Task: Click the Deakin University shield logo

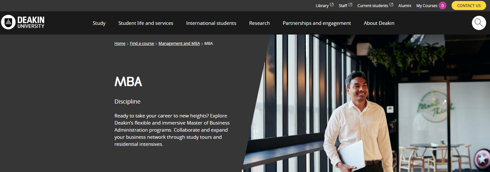Action: tap(8, 22)
